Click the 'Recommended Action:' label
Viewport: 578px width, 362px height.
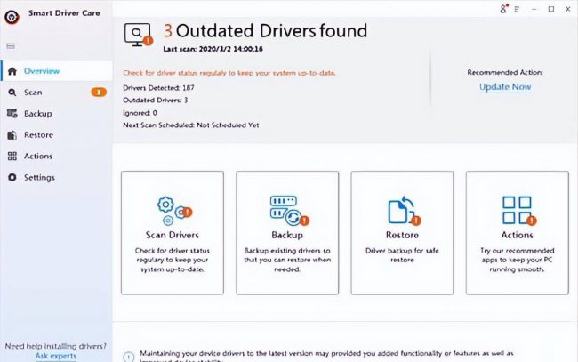point(505,72)
